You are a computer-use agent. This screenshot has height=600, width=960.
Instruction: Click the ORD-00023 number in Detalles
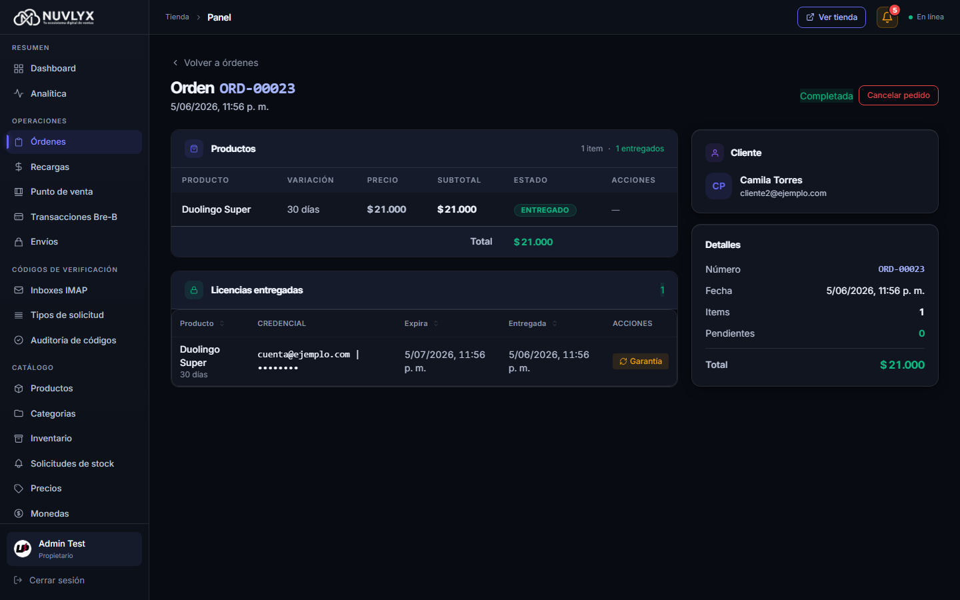point(901,269)
